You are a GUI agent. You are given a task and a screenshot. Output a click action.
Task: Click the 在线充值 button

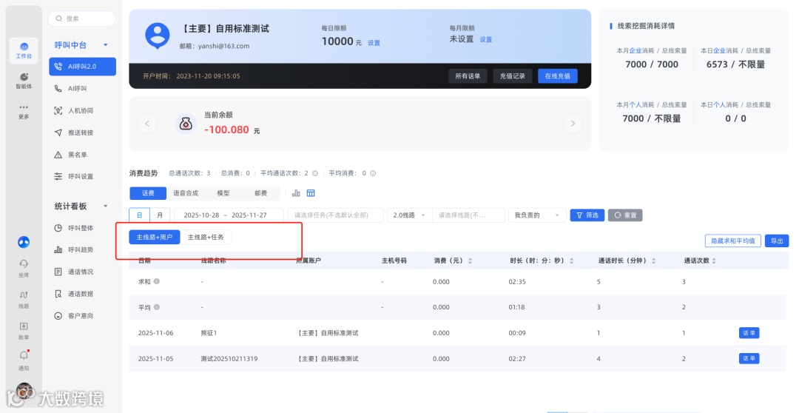[x=558, y=76]
